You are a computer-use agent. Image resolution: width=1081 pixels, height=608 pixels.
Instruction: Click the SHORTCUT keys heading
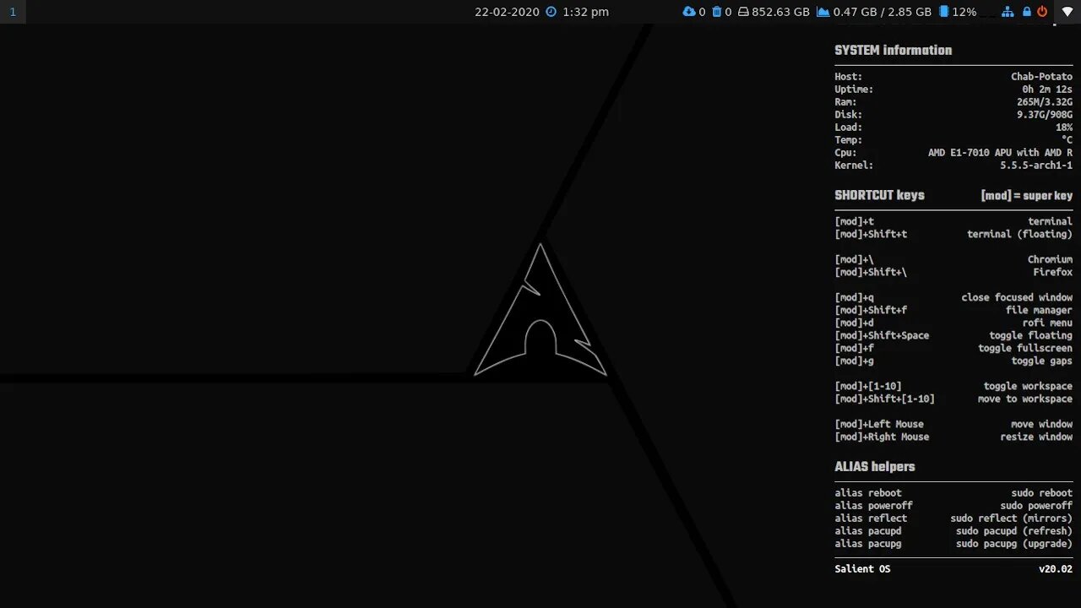879,195
